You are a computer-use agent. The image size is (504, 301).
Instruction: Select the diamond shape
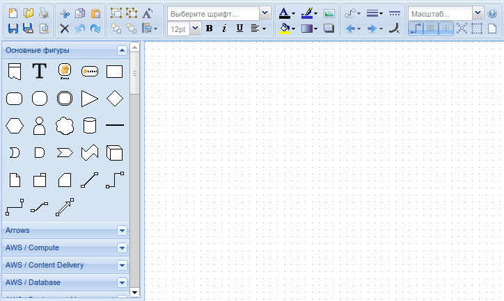click(114, 99)
